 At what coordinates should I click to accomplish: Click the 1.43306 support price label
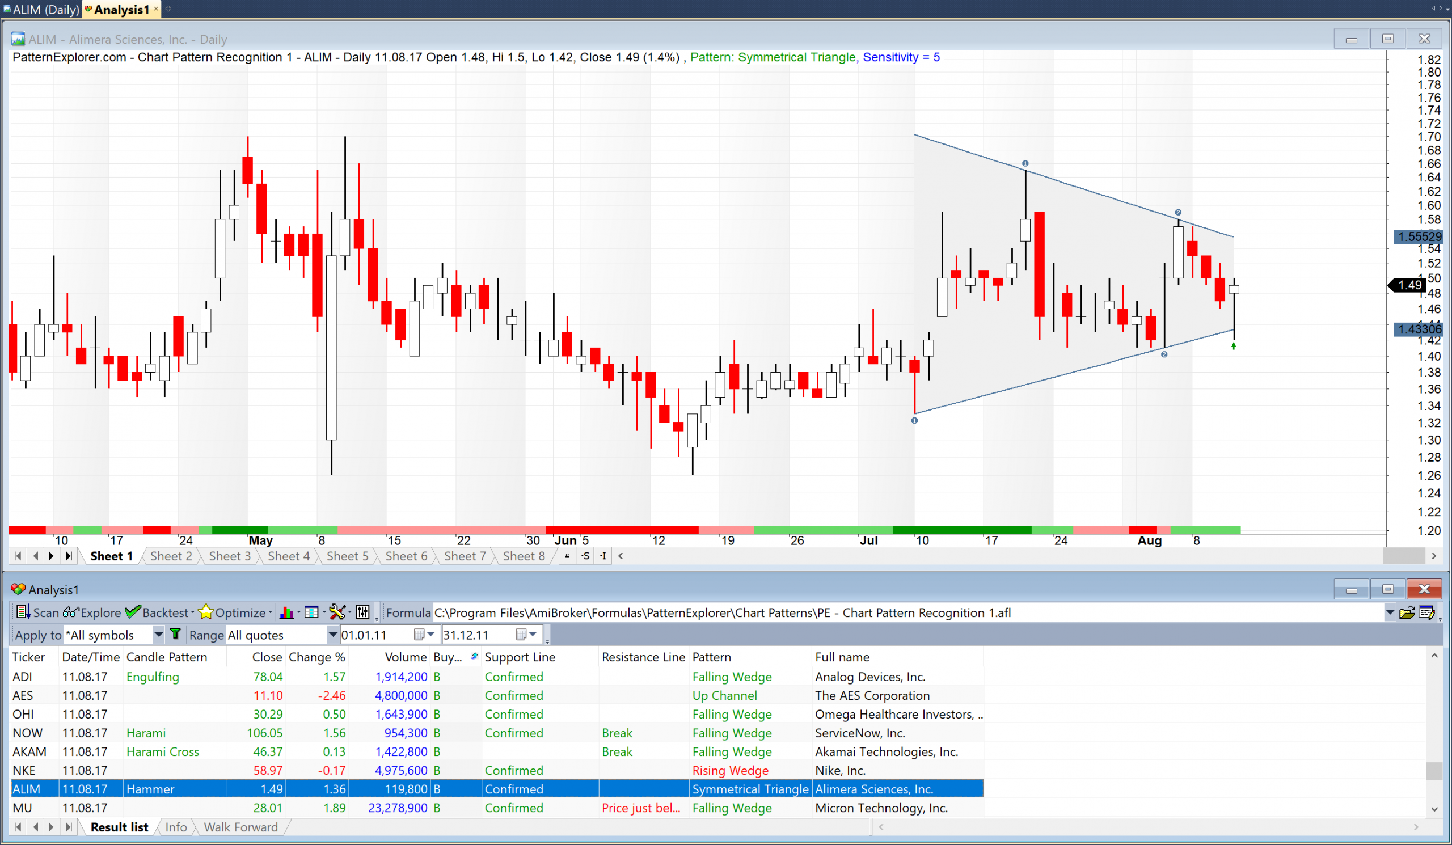click(x=1419, y=329)
